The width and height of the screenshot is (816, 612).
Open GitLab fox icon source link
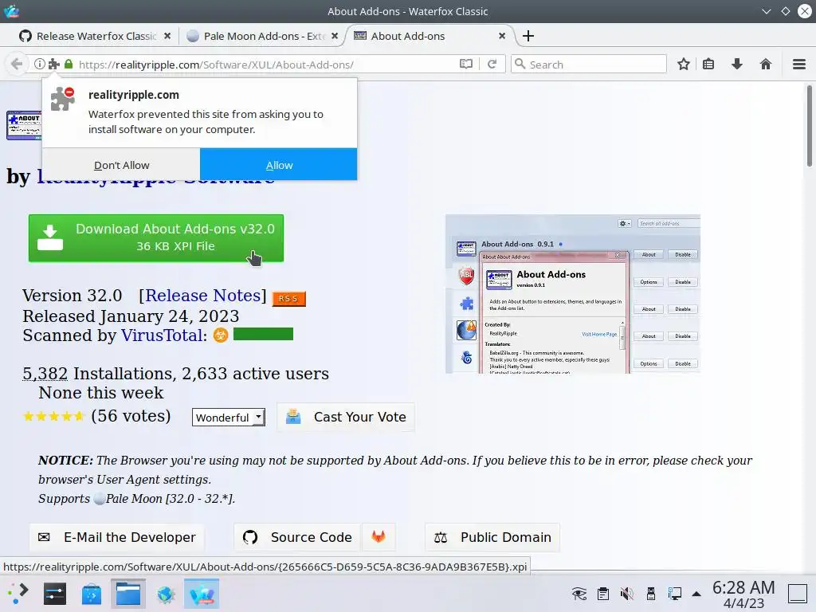tap(379, 536)
